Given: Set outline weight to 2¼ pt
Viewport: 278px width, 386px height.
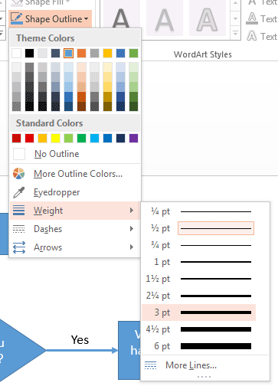Looking at the screenshot, I should click(x=199, y=296).
